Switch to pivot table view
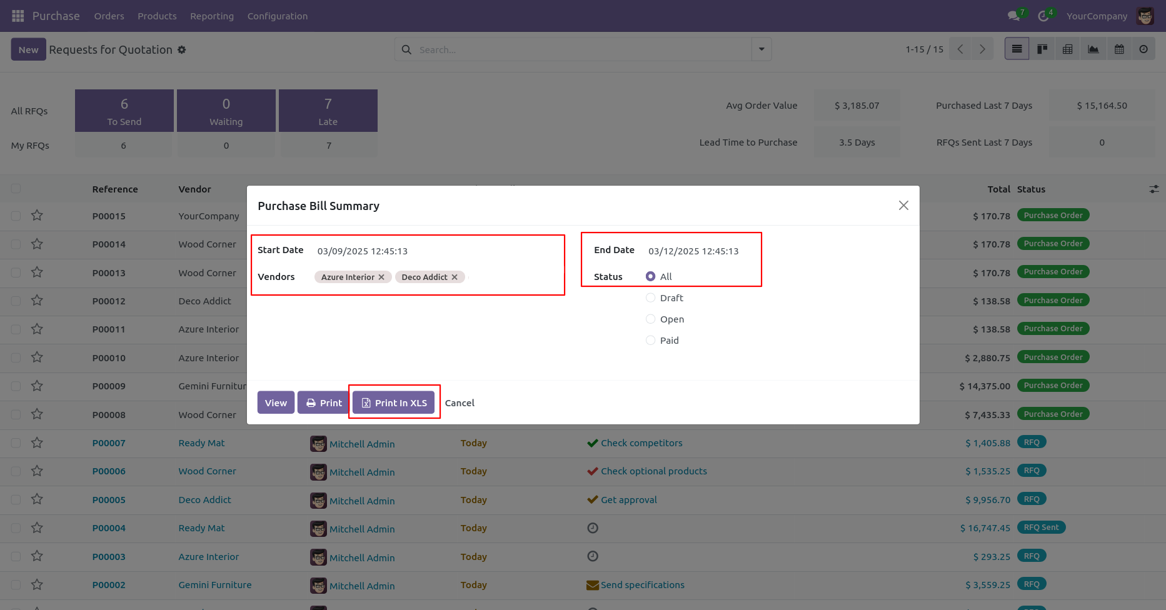 point(1068,49)
